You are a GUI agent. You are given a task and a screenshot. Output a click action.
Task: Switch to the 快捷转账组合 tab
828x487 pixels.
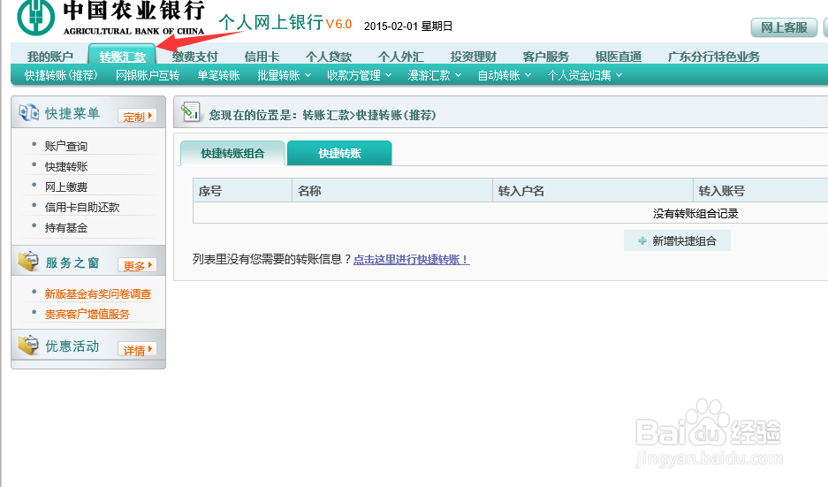pyautogui.click(x=232, y=153)
